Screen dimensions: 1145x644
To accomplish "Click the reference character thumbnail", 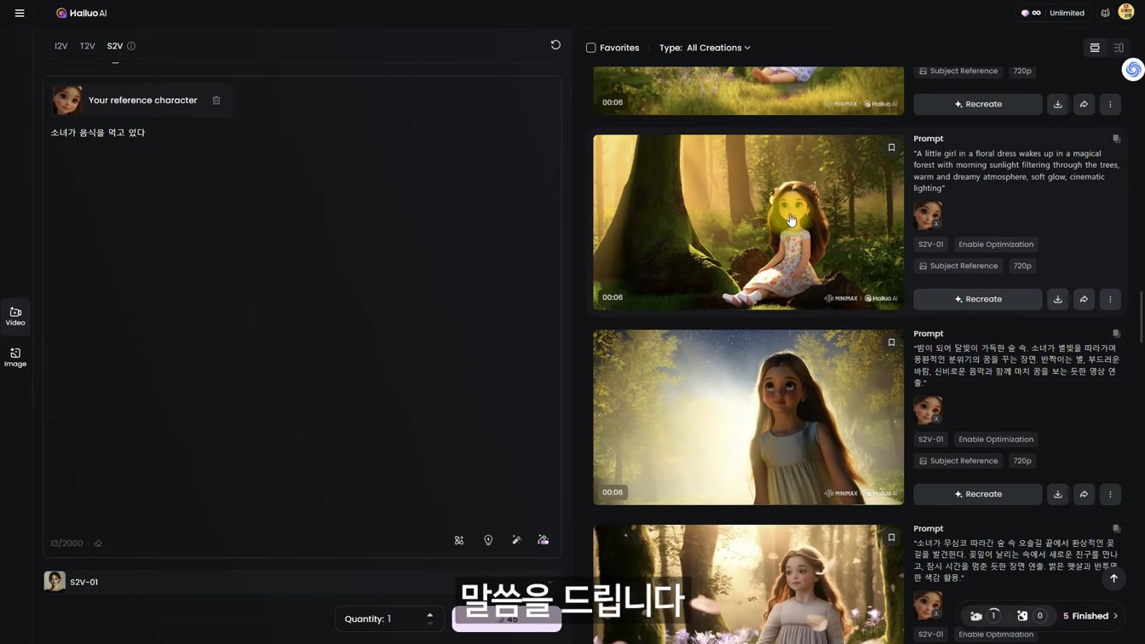I will tap(66, 100).
